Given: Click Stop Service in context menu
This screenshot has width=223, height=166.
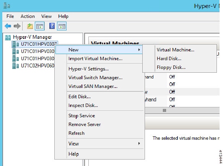Looking at the screenshot, I should click(x=81, y=116).
